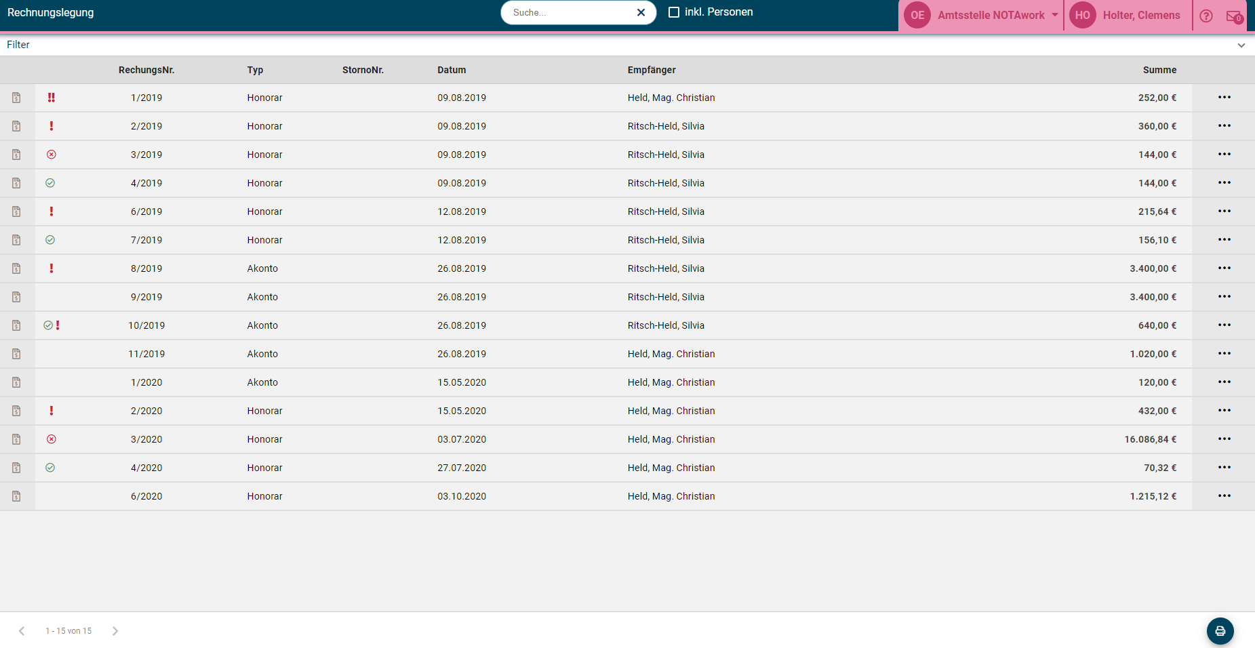This screenshot has width=1255, height=648.
Task: Select date 27.07.2020
Action: pos(462,468)
